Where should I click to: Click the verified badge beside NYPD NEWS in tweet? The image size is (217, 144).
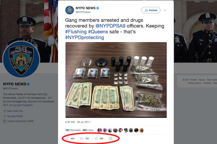pyautogui.click(x=98, y=8)
